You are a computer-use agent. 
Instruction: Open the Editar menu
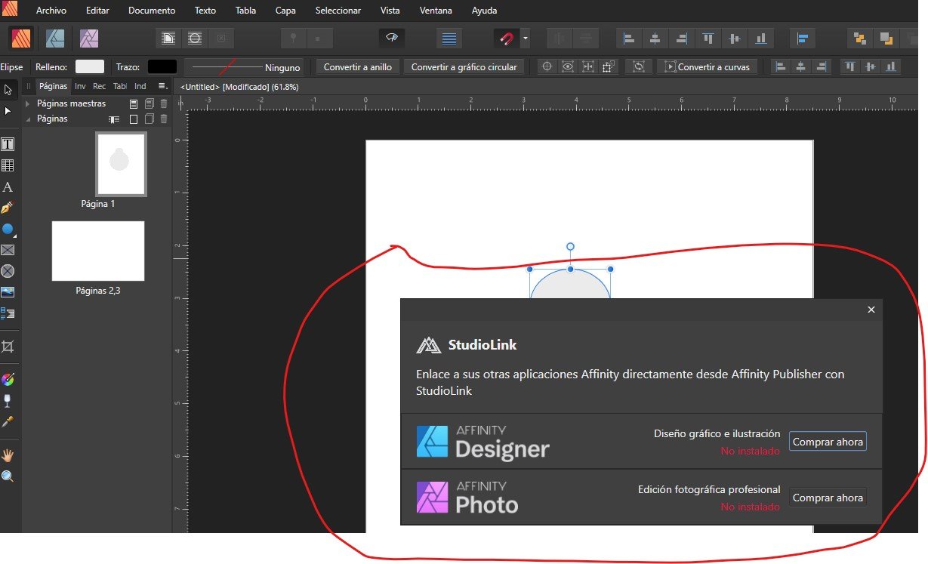[x=97, y=11]
